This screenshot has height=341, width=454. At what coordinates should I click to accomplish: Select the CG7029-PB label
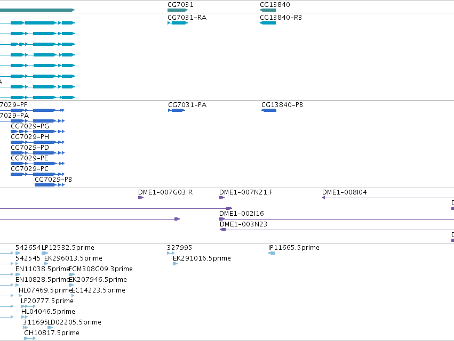[x=53, y=180]
